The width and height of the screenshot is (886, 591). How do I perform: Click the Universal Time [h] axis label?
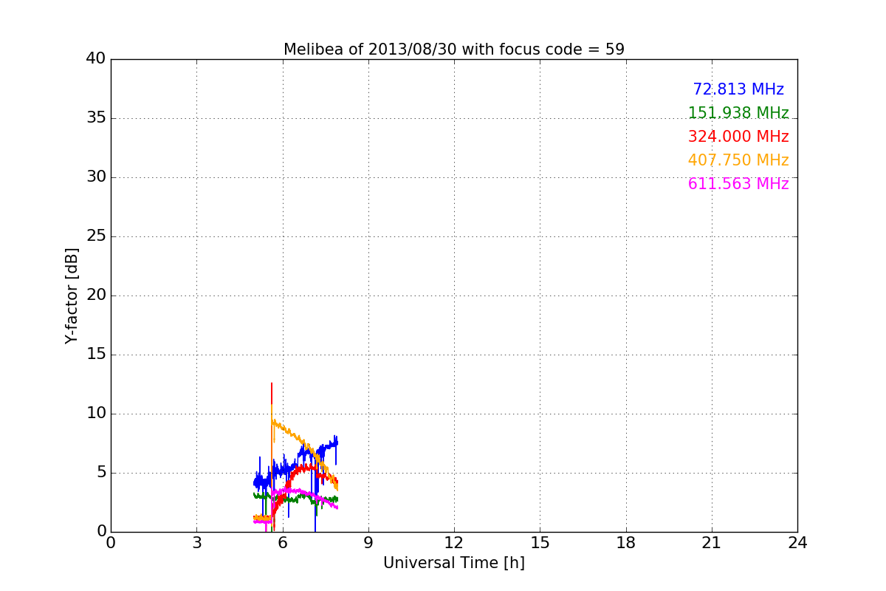click(454, 563)
